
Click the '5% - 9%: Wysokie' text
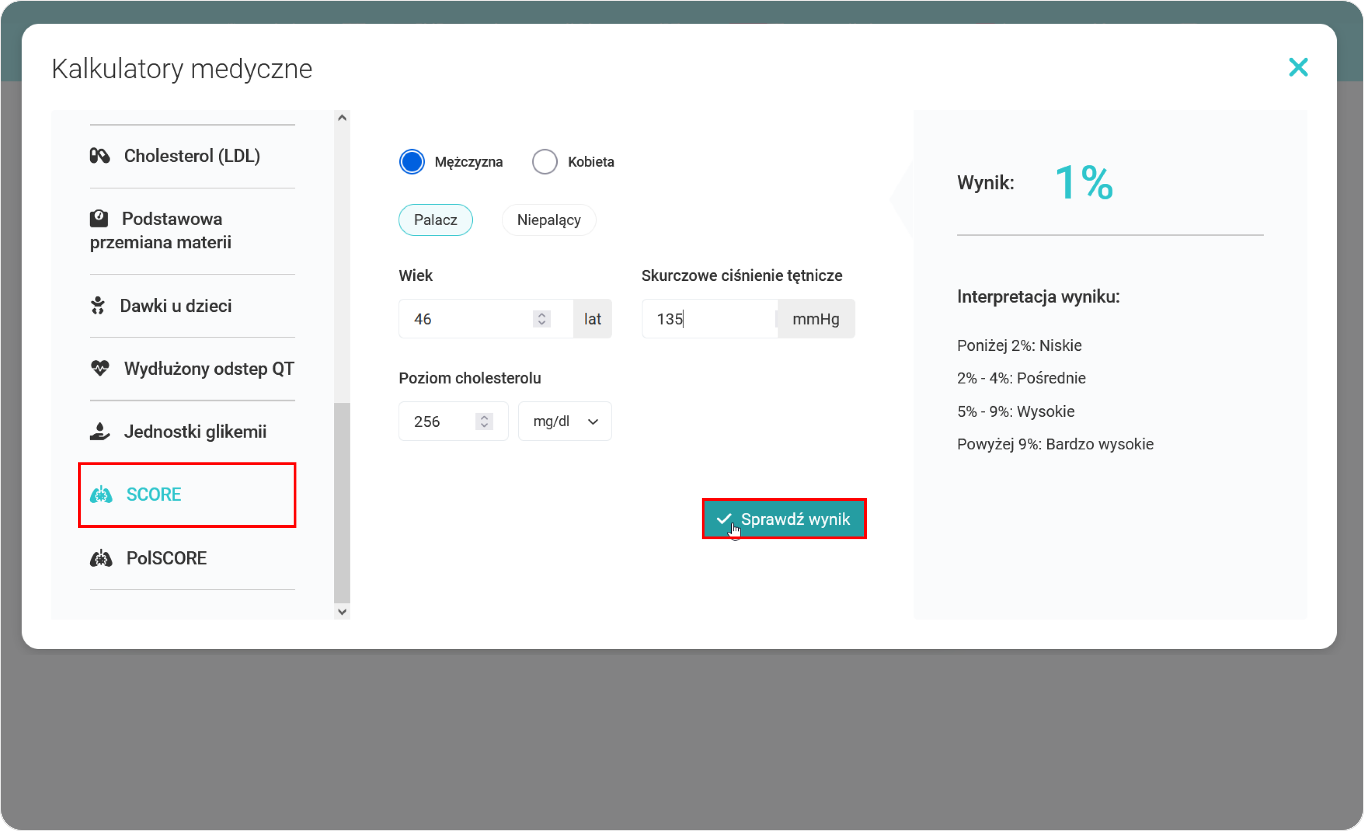[1016, 411]
